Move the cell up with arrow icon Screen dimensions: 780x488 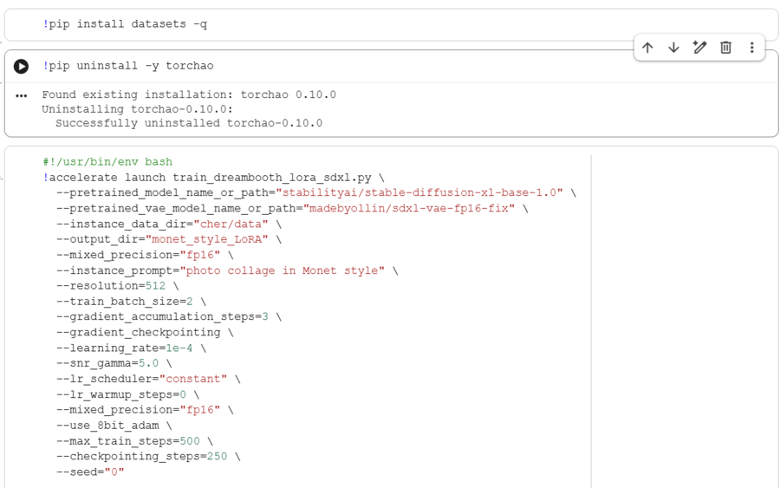point(647,48)
